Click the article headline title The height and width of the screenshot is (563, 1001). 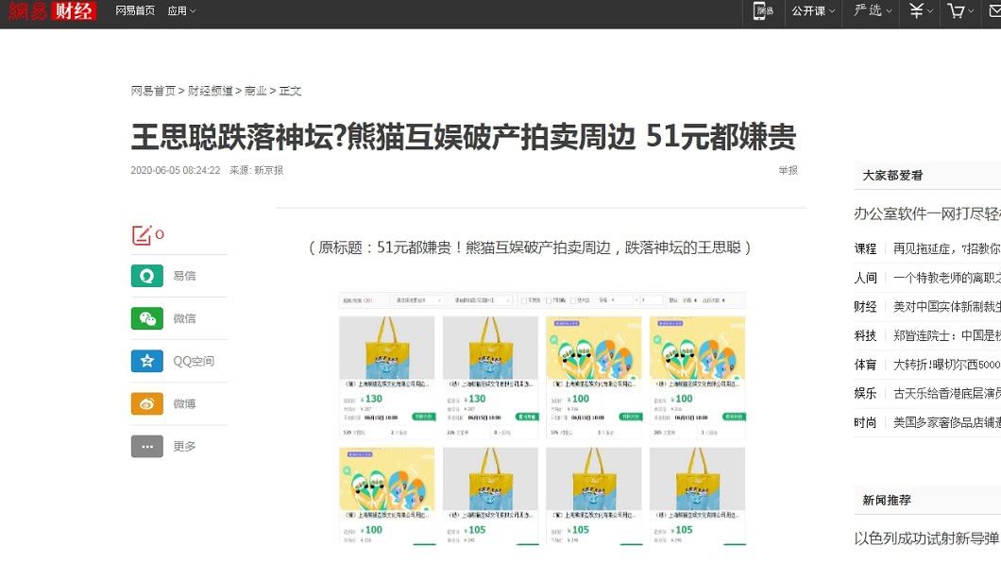(x=464, y=137)
